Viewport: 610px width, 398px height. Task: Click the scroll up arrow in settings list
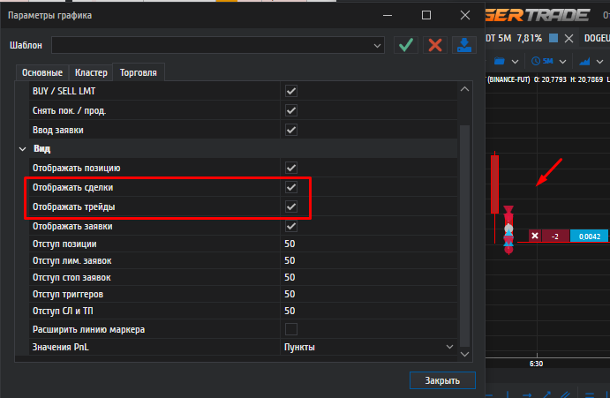click(x=464, y=89)
